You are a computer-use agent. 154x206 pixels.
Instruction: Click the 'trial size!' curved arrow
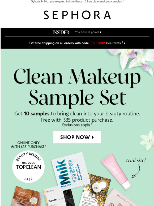tap(136, 171)
